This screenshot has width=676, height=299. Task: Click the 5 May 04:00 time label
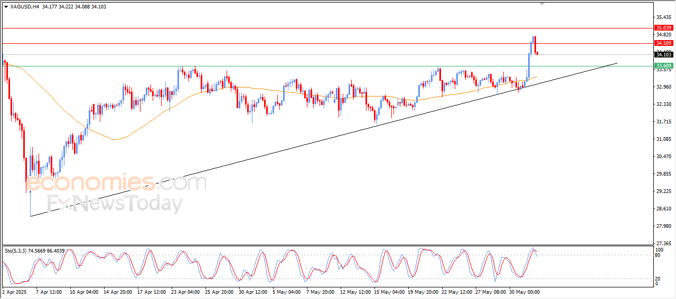pos(286,292)
